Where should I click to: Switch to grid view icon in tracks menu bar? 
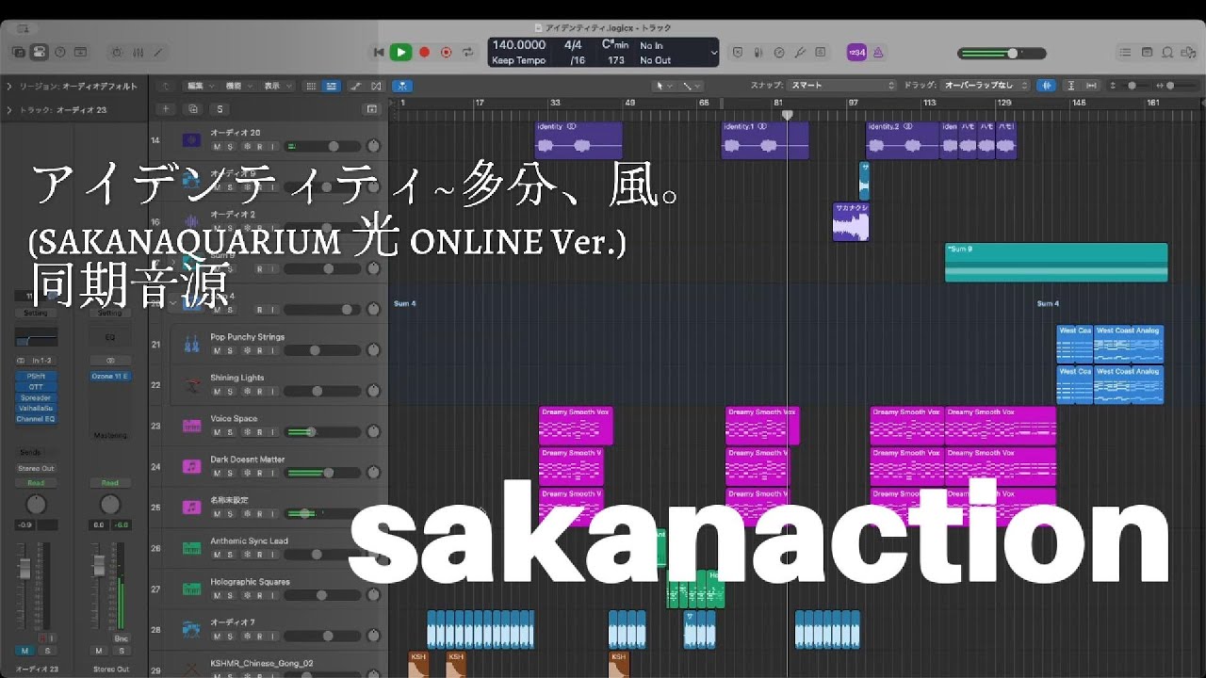pos(312,86)
